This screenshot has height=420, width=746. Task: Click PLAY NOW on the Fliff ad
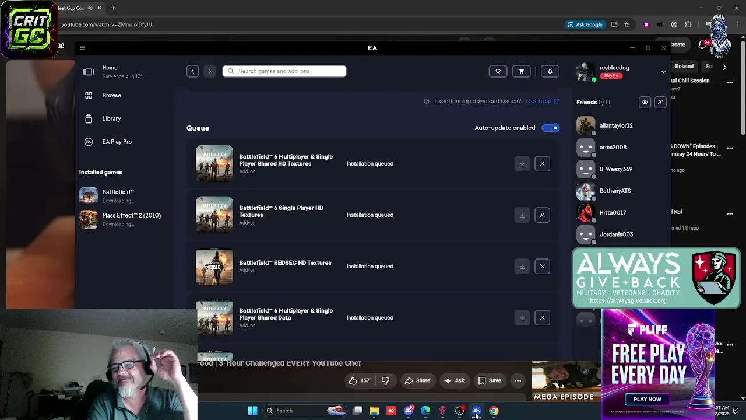click(x=648, y=400)
